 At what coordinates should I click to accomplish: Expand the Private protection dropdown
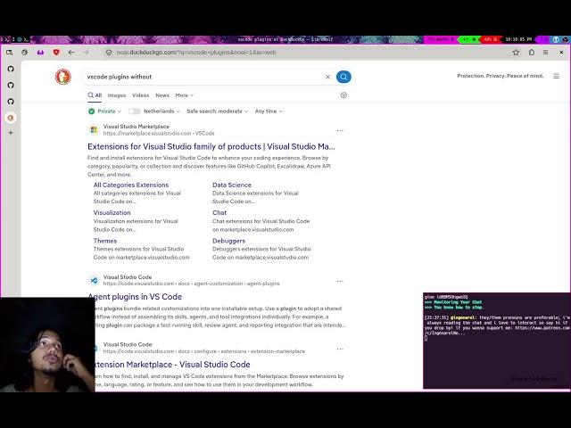[105, 111]
